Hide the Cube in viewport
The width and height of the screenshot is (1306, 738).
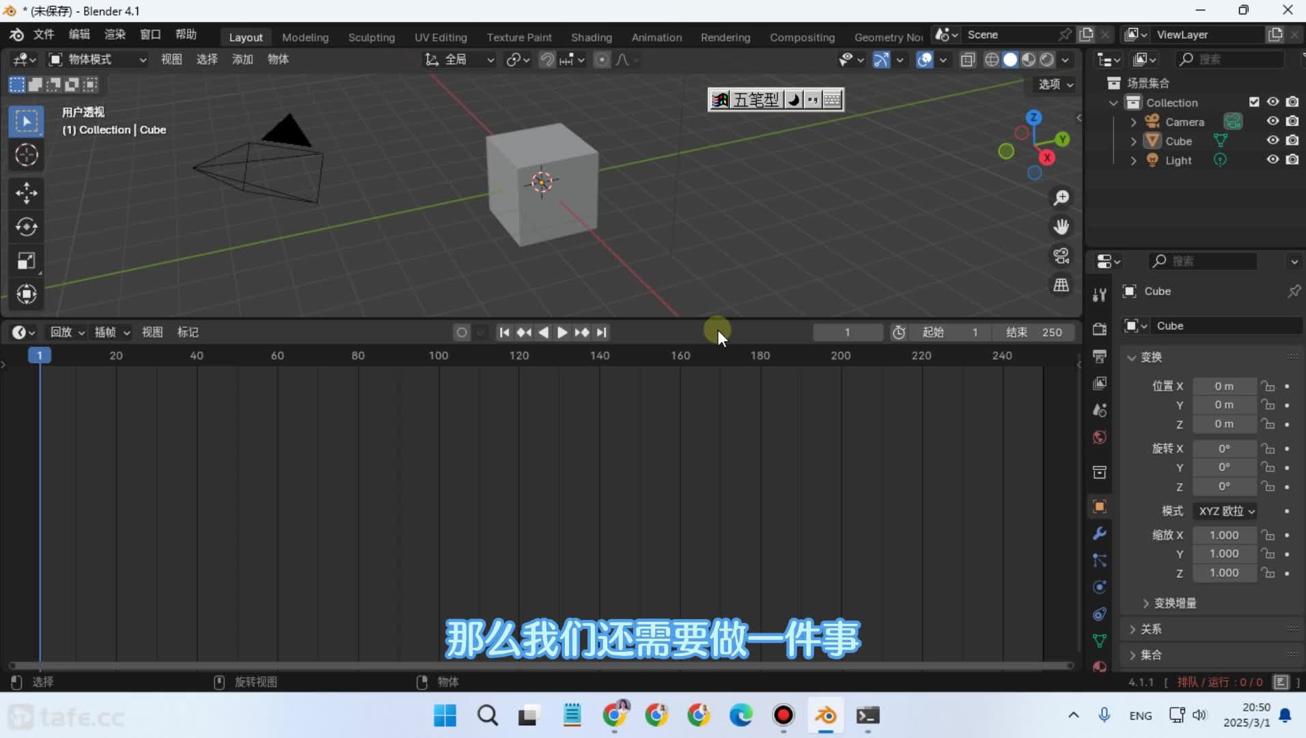(x=1273, y=141)
